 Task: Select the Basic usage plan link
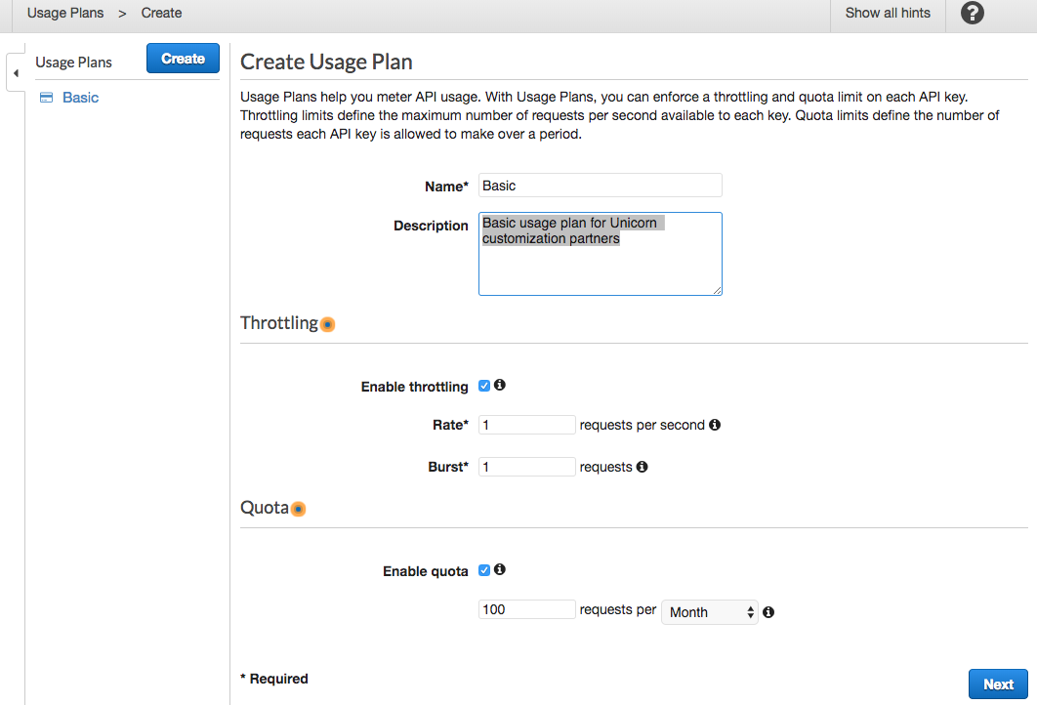point(81,98)
